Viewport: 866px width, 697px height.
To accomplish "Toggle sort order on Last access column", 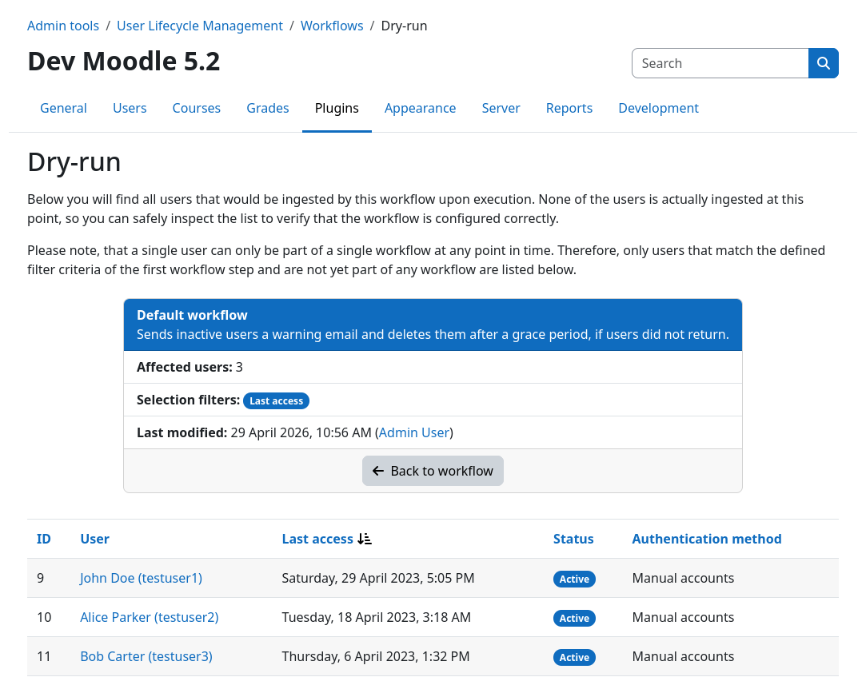I will [x=318, y=539].
